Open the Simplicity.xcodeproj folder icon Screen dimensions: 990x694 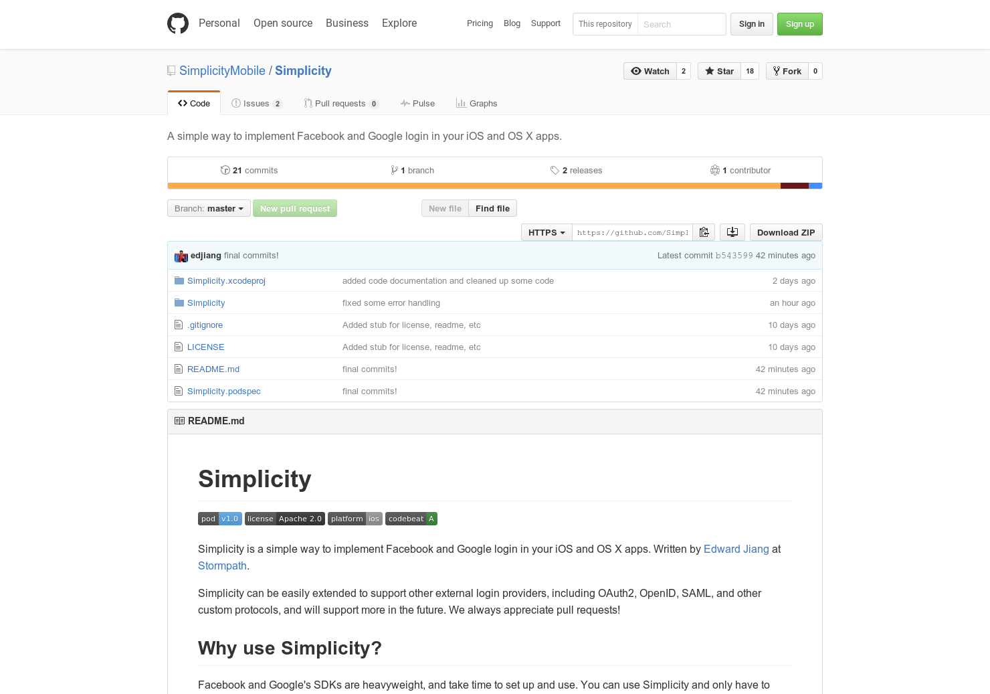coord(179,280)
